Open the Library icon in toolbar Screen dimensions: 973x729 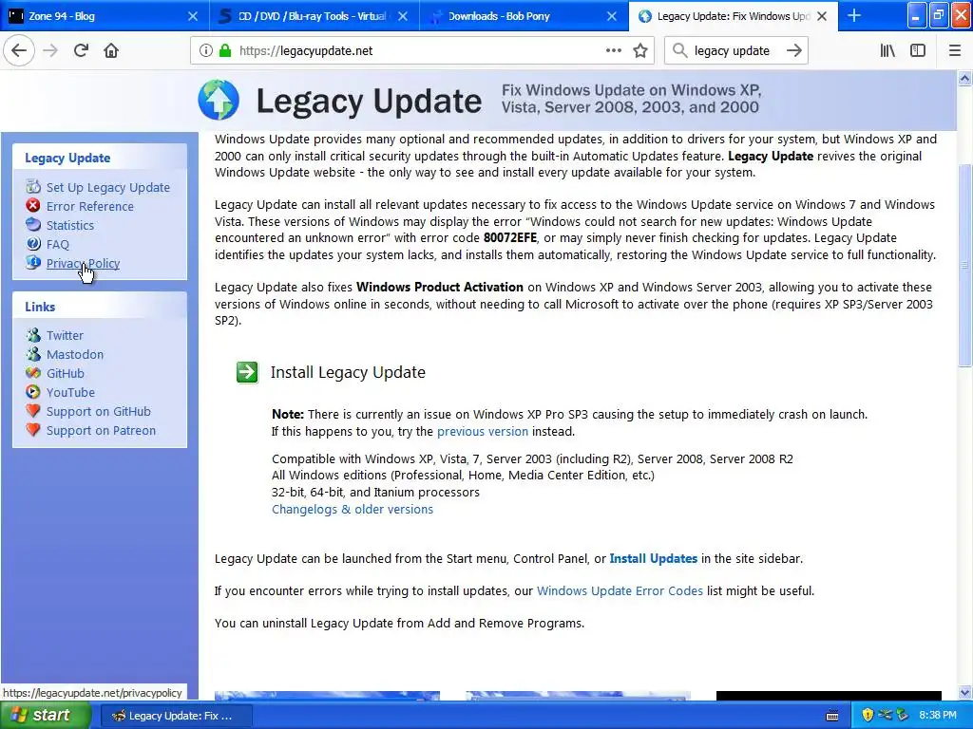click(887, 51)
